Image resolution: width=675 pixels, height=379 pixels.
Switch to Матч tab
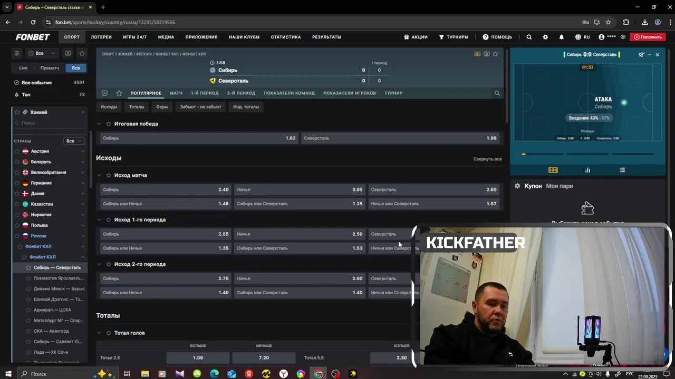[x=176, y=93]
